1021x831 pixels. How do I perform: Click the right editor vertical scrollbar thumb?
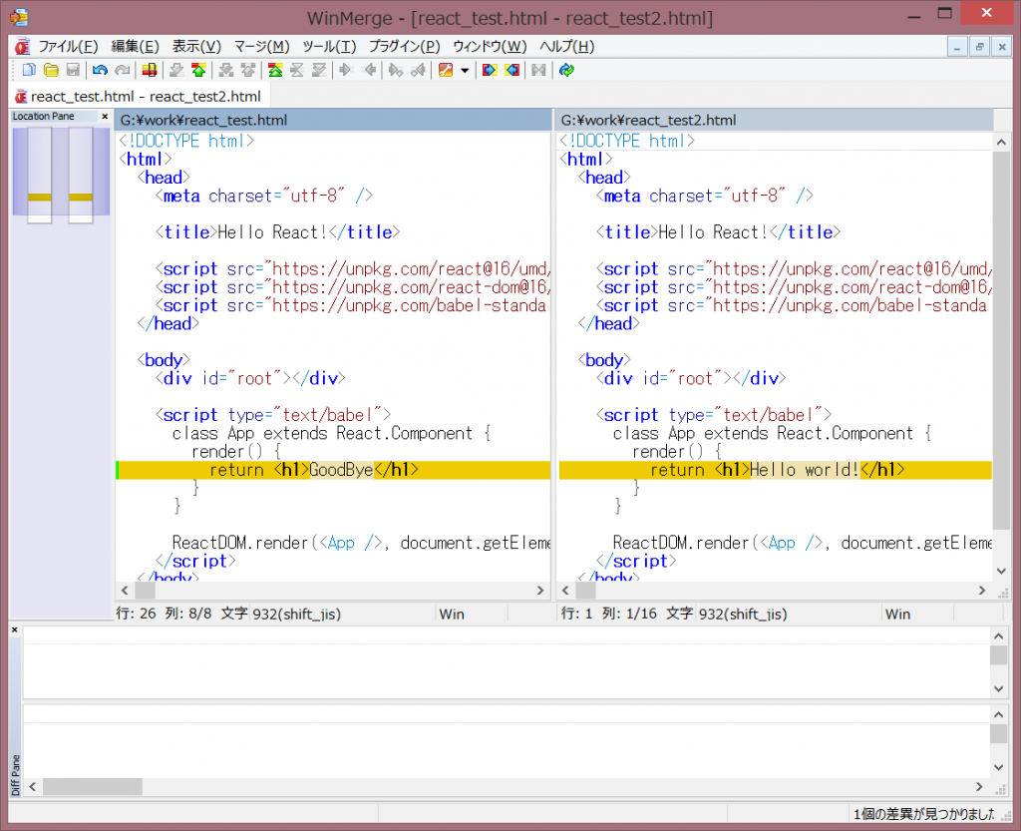(1001, 340)
